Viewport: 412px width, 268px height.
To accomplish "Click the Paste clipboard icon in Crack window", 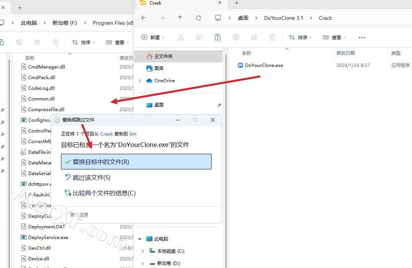I will pyautogui.click(x=218, y=38).
